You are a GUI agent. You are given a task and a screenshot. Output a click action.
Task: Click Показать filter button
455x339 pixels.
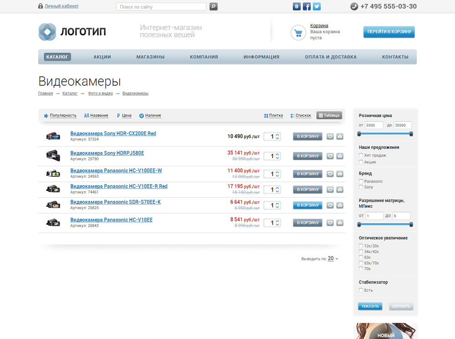tap(370, 306)
